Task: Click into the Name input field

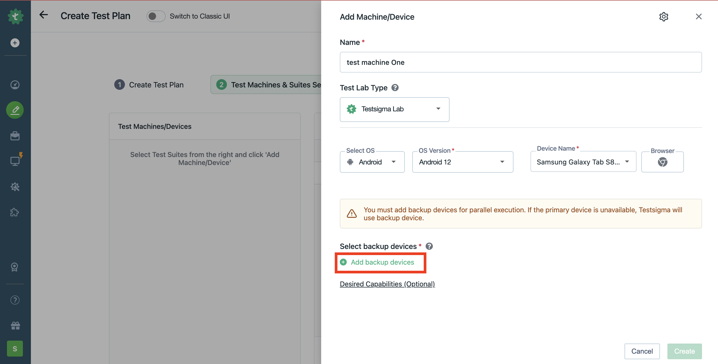Action: coord(520,62)
